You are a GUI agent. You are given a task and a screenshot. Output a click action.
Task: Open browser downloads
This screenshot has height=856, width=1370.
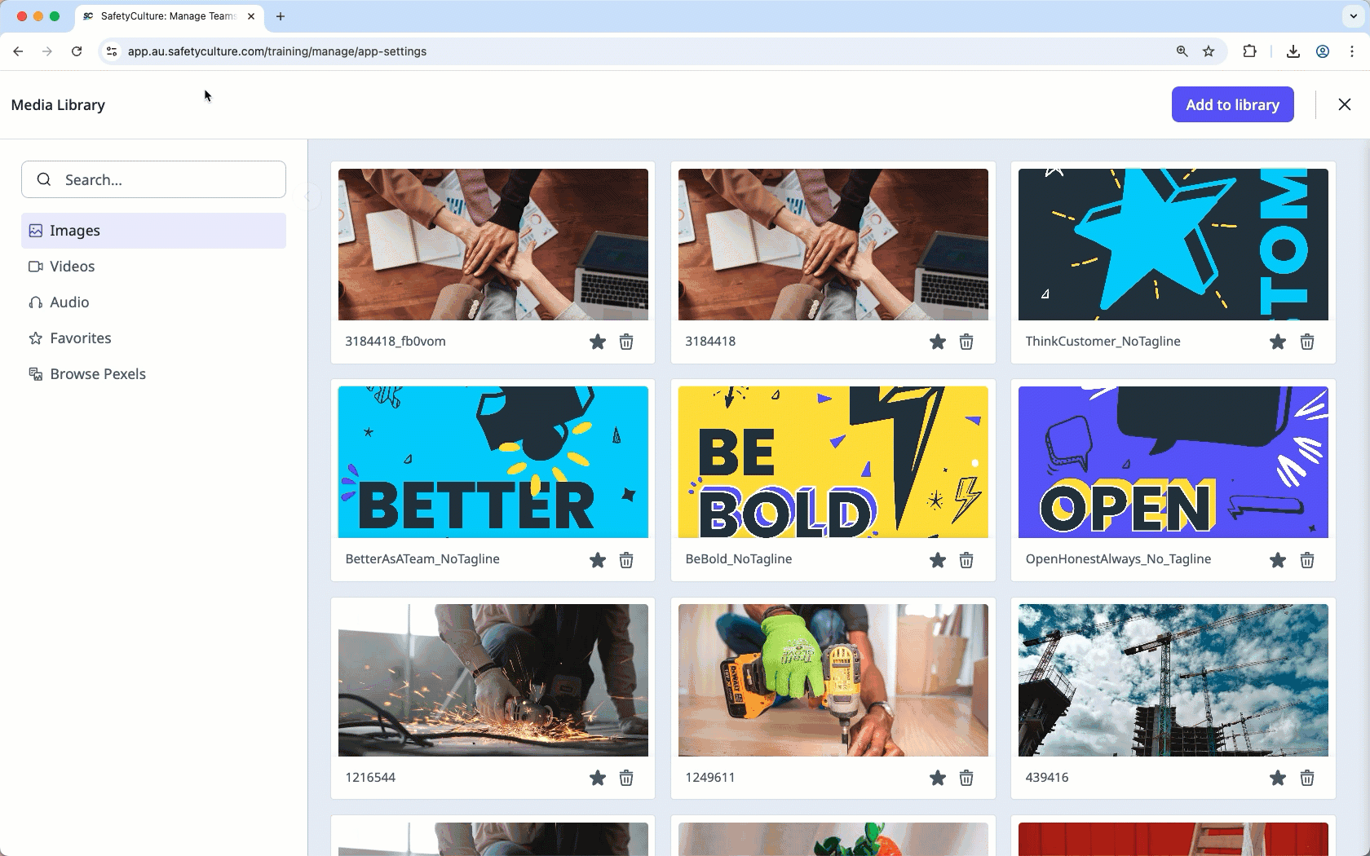click(1293, 51)
